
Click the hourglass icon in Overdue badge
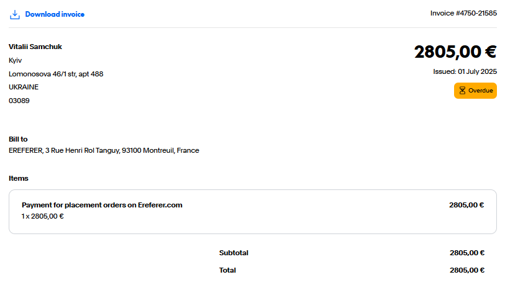coord(462,91)
